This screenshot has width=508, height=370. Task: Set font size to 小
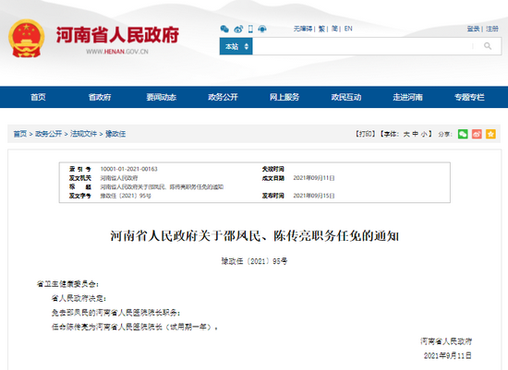424,134
